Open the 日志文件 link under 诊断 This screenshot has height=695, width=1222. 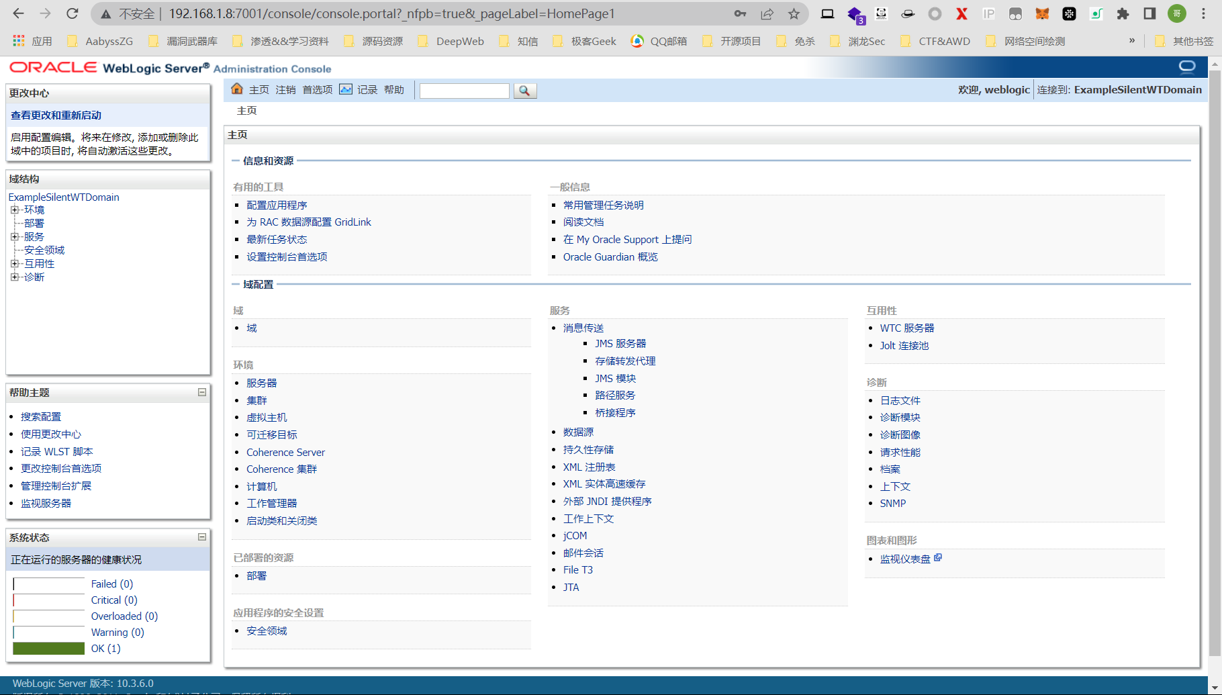900,400
